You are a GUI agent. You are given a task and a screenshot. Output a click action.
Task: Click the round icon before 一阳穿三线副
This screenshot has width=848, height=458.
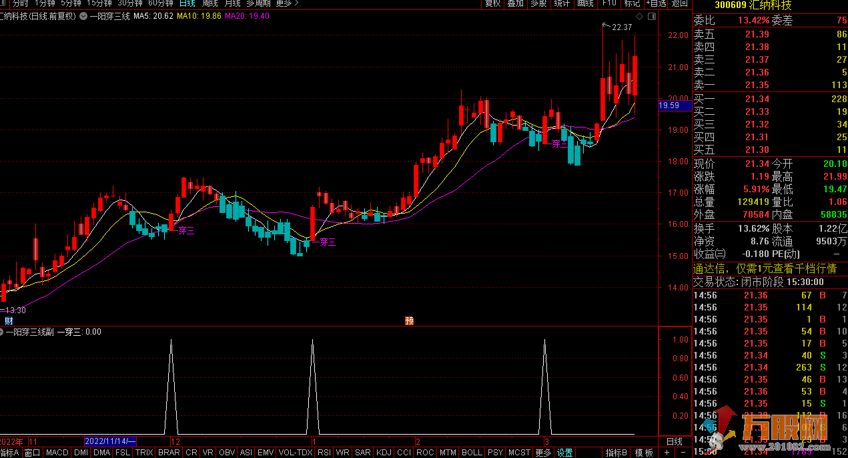tap(2, 331)
